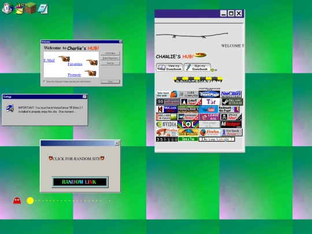Open the Minecraft grass block desktop icon
Viewport: 312px width, 234px height.
point(31,8)
